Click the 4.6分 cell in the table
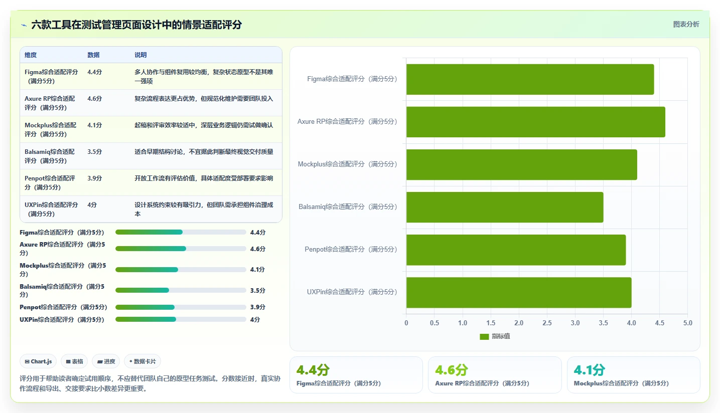Image resolution: width=720 pixels, height=413 pixels. (x=94, y=99)
